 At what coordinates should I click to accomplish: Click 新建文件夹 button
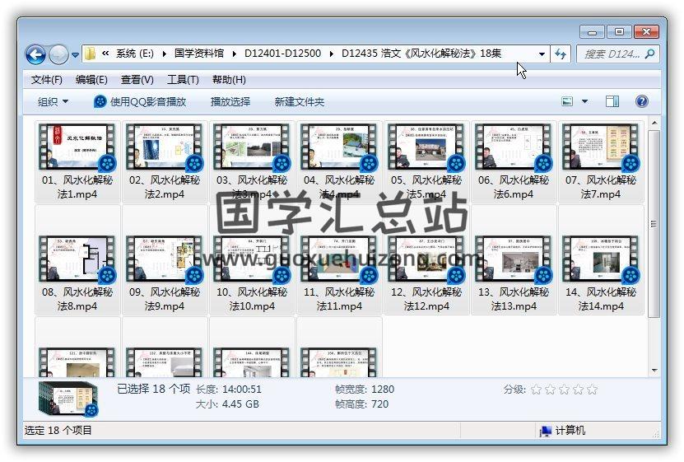pyautogui.click(x=300, y=101)
